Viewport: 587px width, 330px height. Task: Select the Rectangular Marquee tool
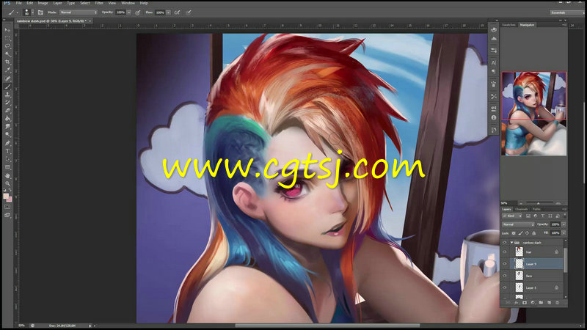7,38
